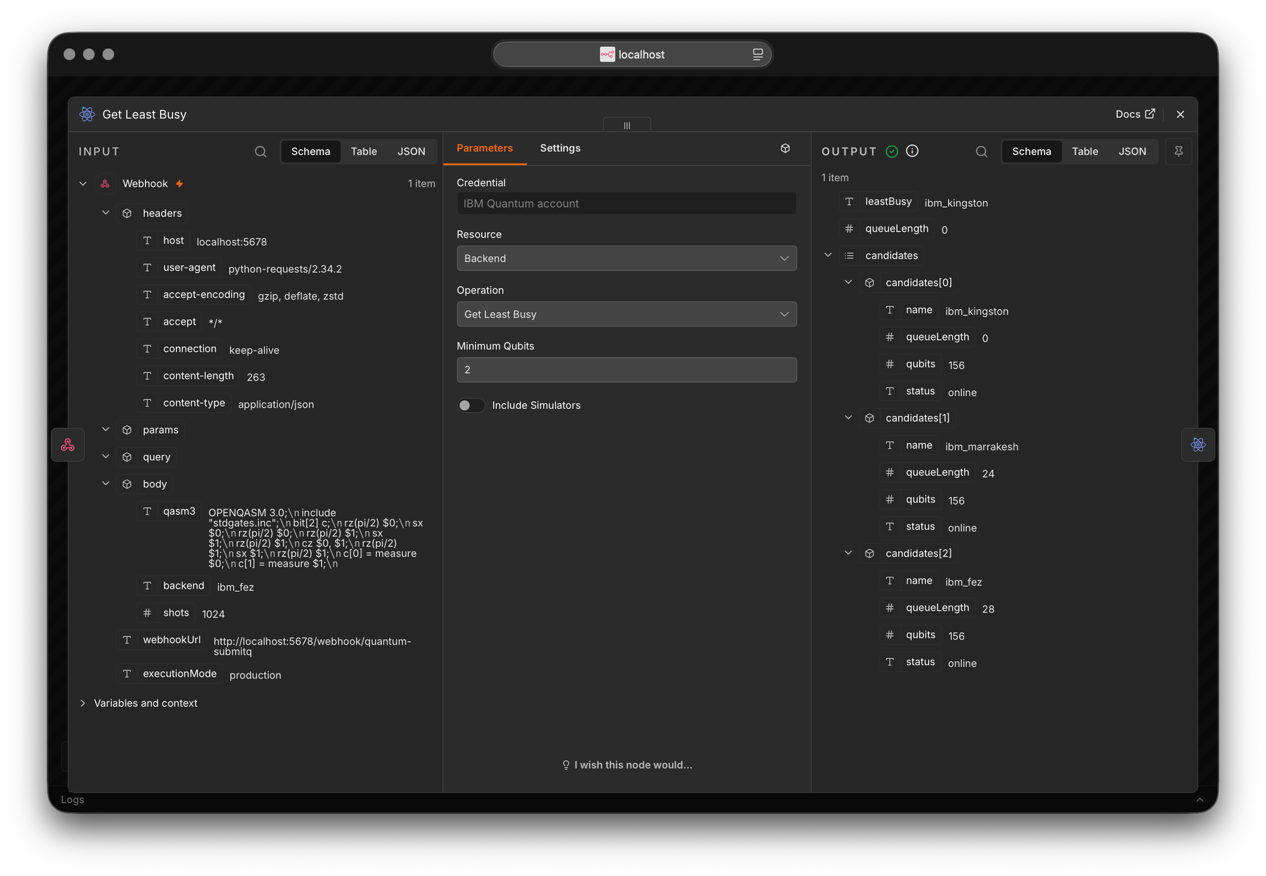The image size is (1266, 876).
Task: Collapse the query section chevron
Action: [x=106, y=456]
